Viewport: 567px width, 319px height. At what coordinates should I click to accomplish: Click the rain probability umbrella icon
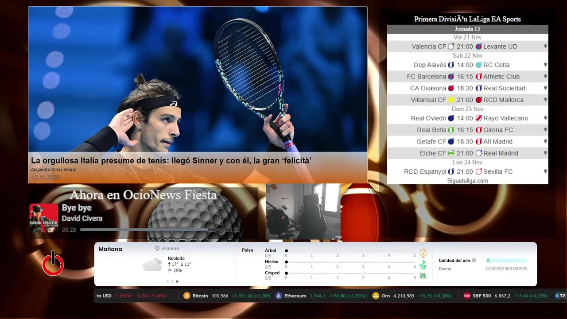click(x=170, y=271)
